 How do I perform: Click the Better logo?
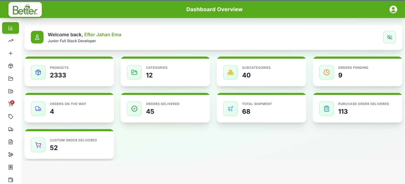tap(25, 10)
